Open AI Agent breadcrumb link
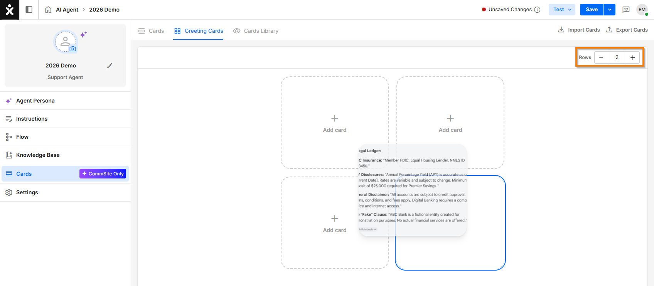Screen dimensions: 654x286 click(x=67, y=10)
